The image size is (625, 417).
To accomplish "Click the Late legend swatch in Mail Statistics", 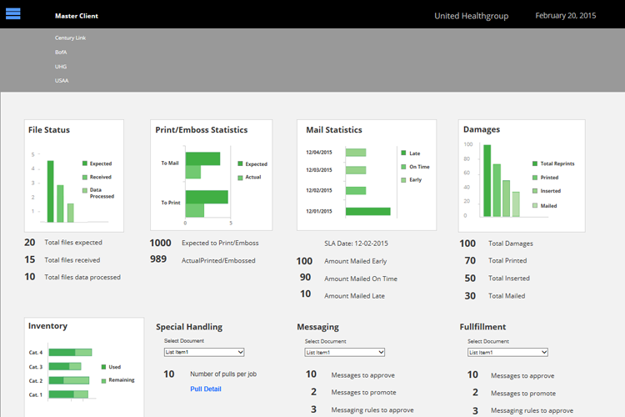I will pyautogui.click(x=403, y=153).
